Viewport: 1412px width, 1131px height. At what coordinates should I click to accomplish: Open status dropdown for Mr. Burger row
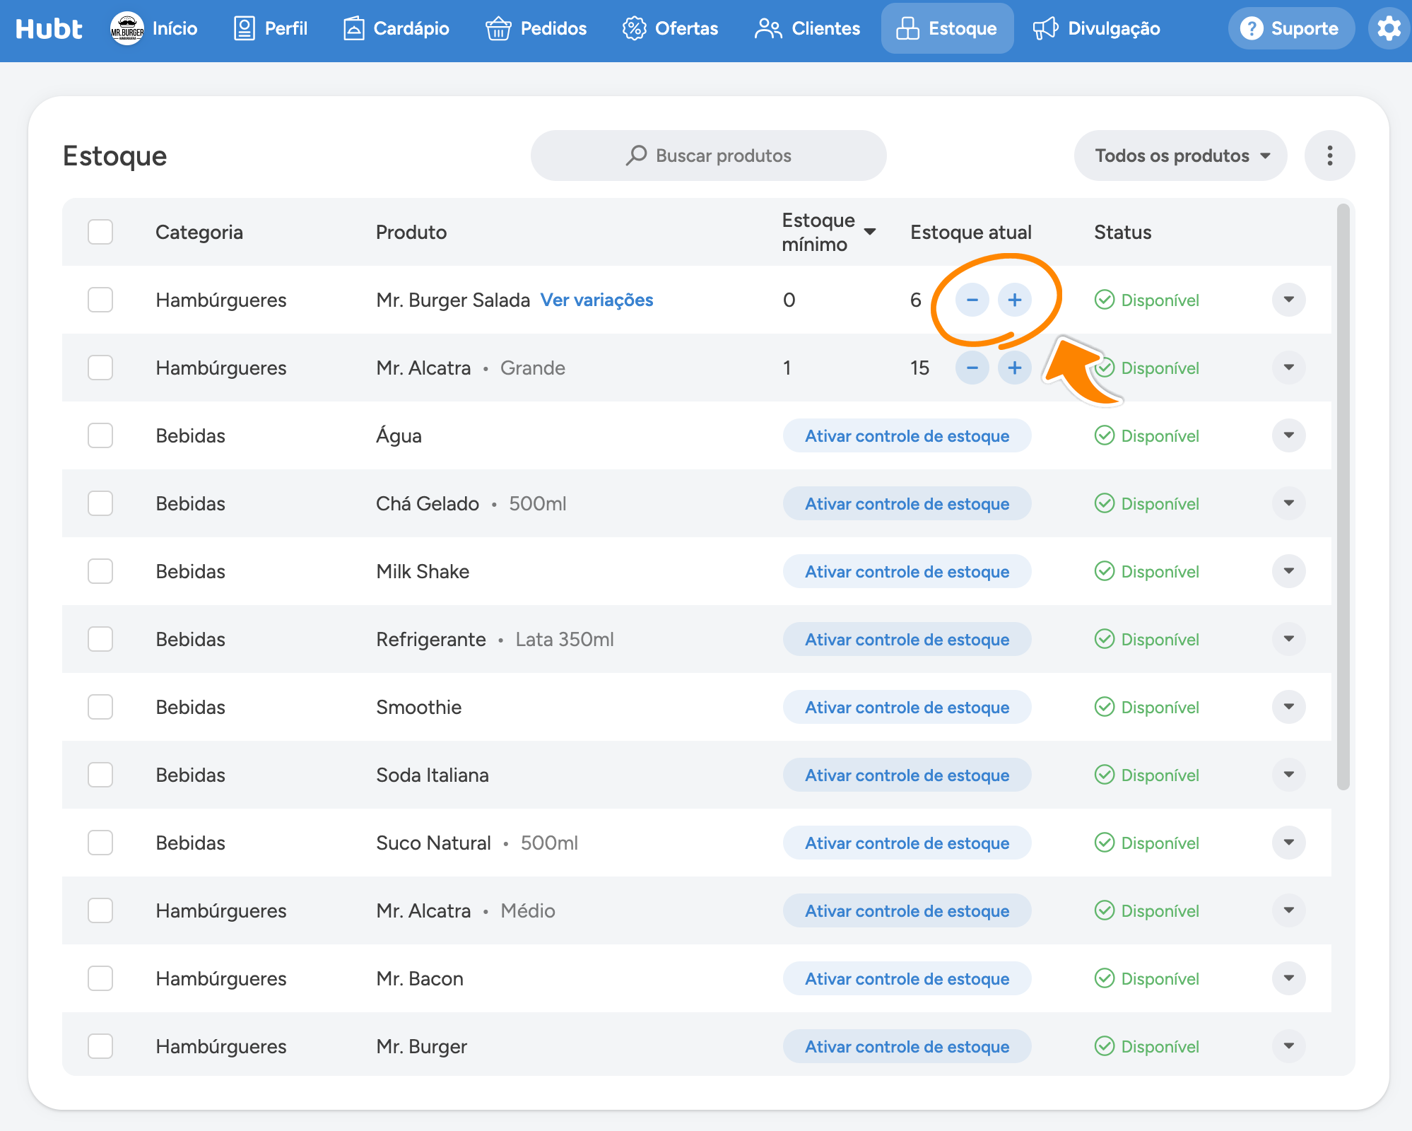pyautogui.click(x=1289, y=1046)
